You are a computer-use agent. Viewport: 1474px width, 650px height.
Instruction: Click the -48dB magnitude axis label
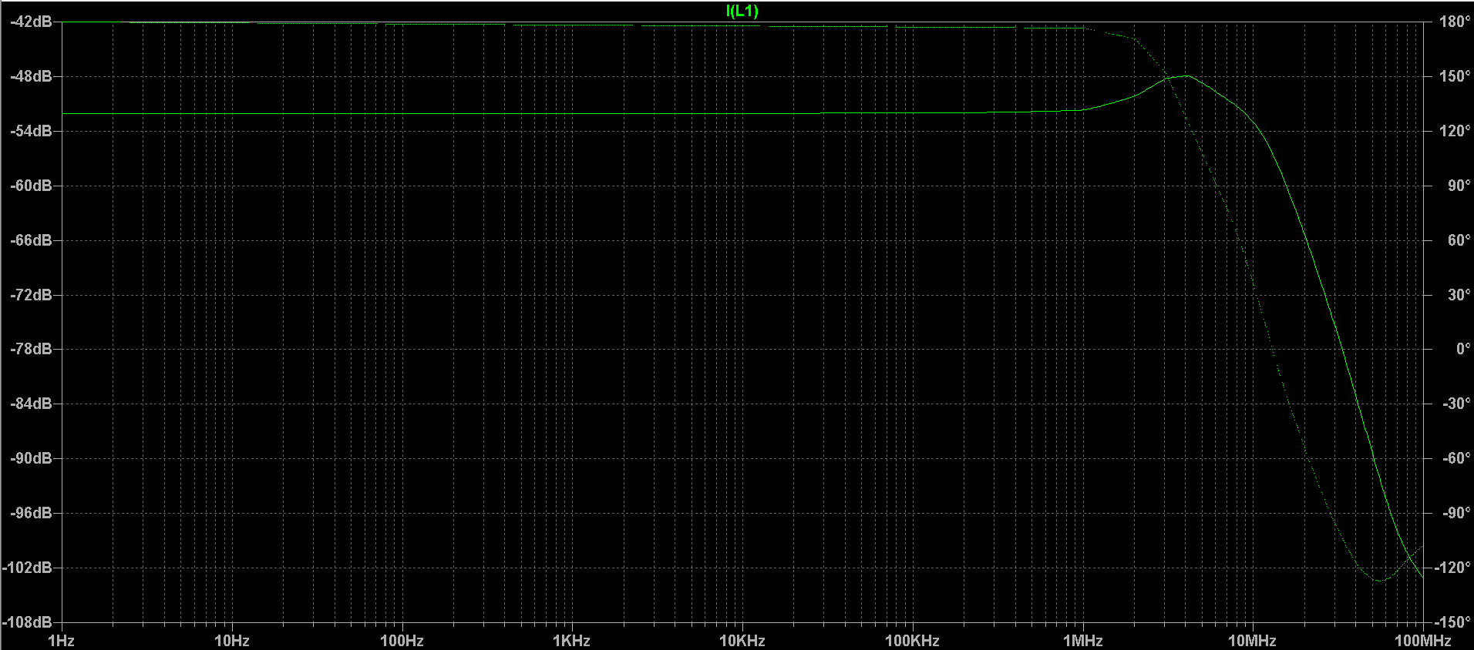pyautogui.click(x=31, y=76)
